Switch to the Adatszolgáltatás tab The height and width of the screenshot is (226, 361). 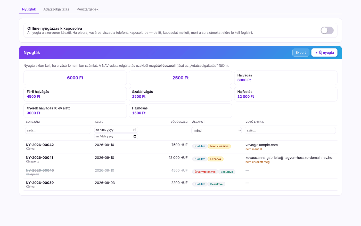click(56, 9)
